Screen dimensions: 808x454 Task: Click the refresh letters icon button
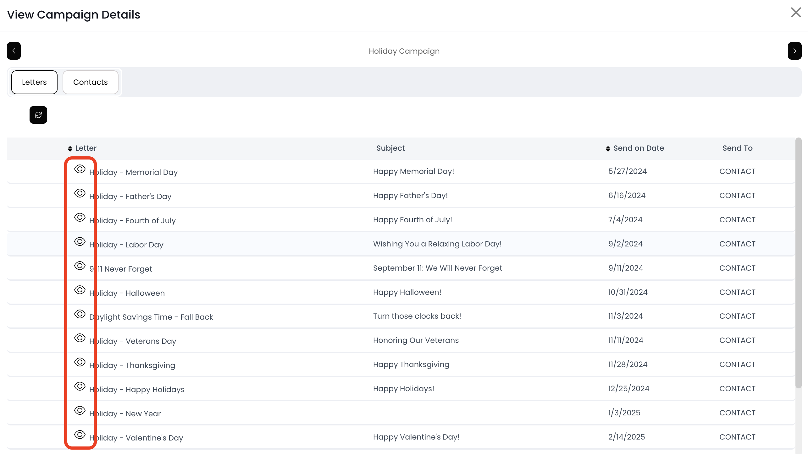(x=38, y=115)
